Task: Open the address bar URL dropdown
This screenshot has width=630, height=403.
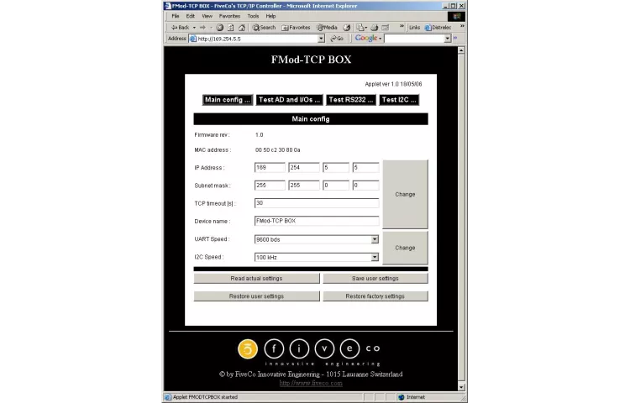Action: [x=320, y=39]
